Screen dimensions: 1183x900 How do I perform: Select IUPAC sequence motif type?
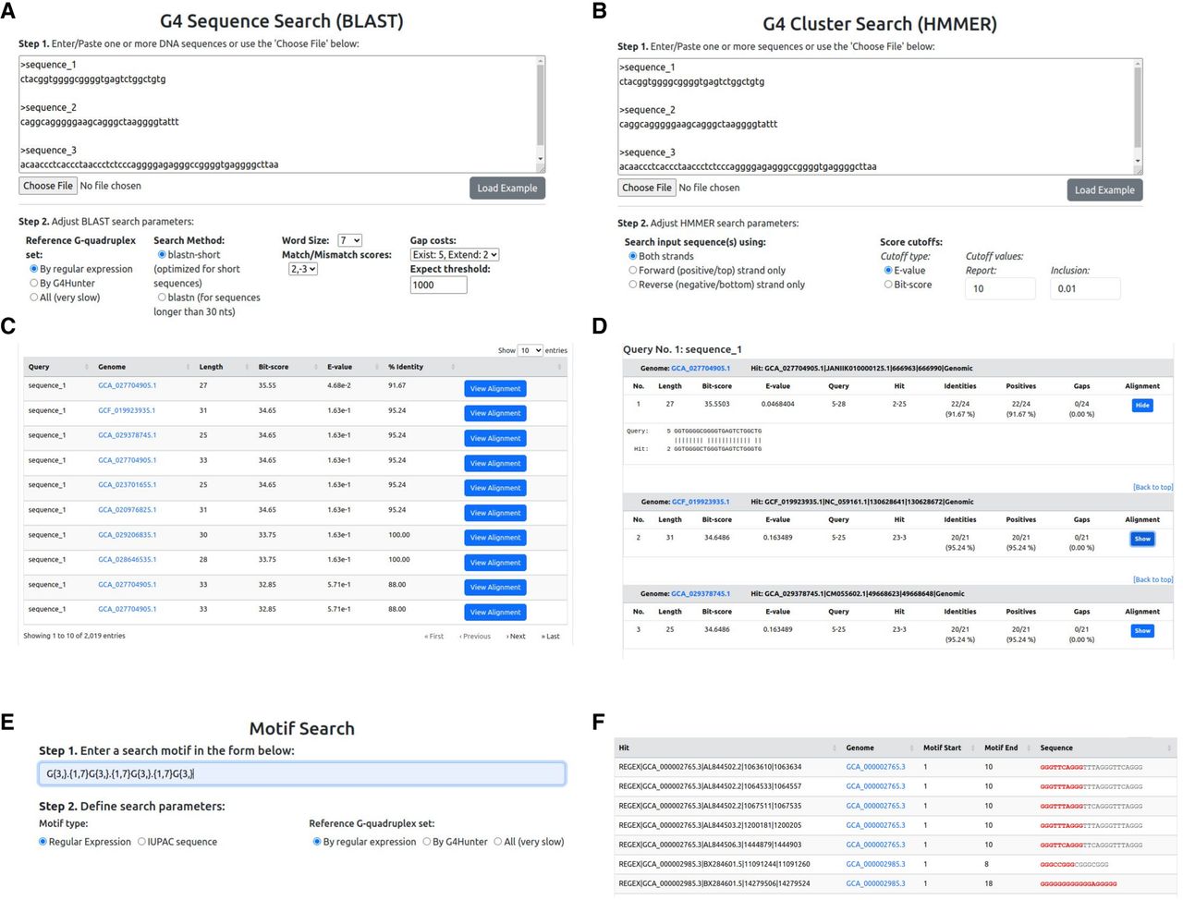point(141,842)
